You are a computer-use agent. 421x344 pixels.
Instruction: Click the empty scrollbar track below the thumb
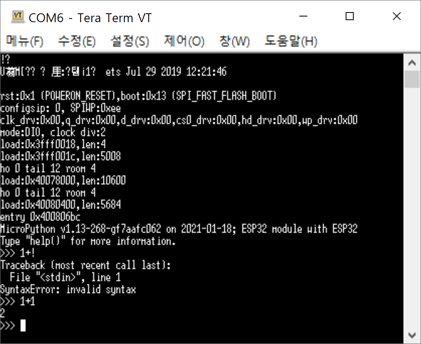tap(412, 207)
